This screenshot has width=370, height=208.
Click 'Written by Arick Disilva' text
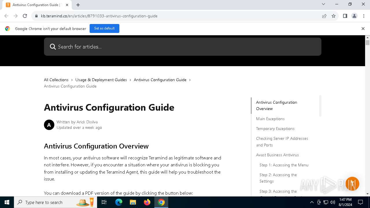tap(77, 122)
